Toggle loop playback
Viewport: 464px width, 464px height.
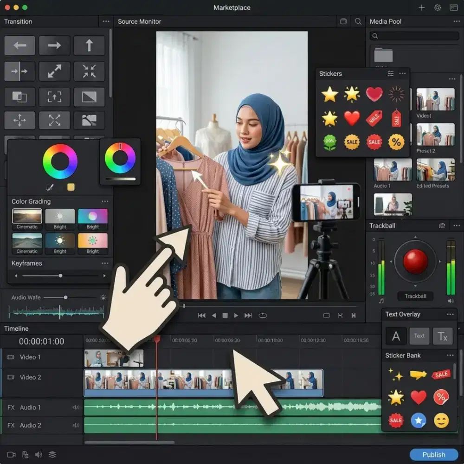[x=263, y=316]
